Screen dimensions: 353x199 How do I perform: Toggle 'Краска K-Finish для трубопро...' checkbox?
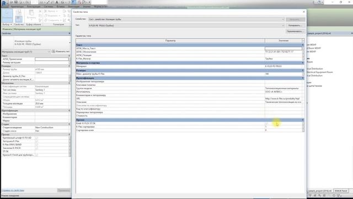click(37, 155)
